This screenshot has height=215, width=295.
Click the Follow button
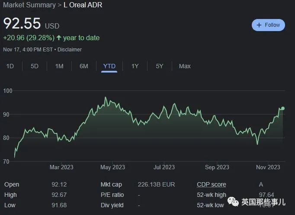268,25
